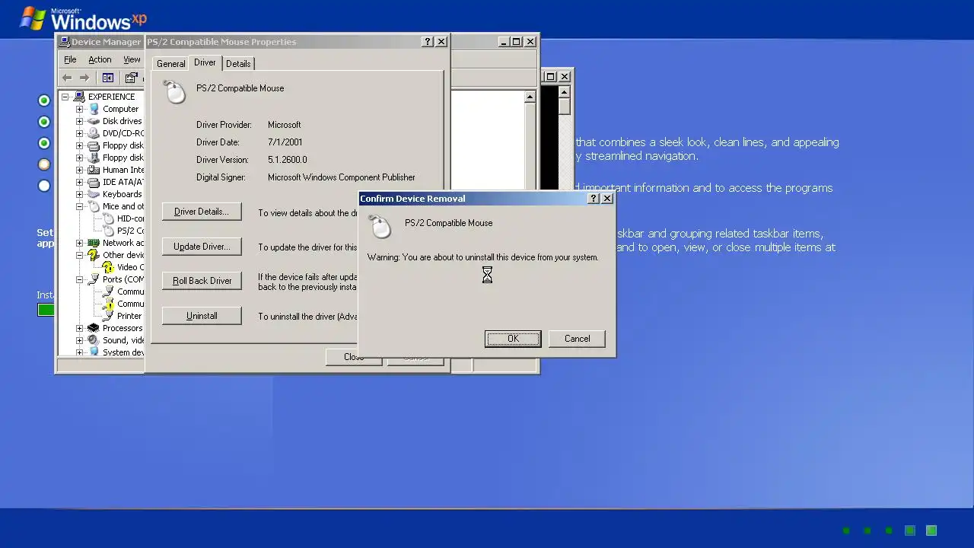Viewport: 974px width, 548px height.
Task: Expand the Disk drives node
Action: tap(79, 121)
